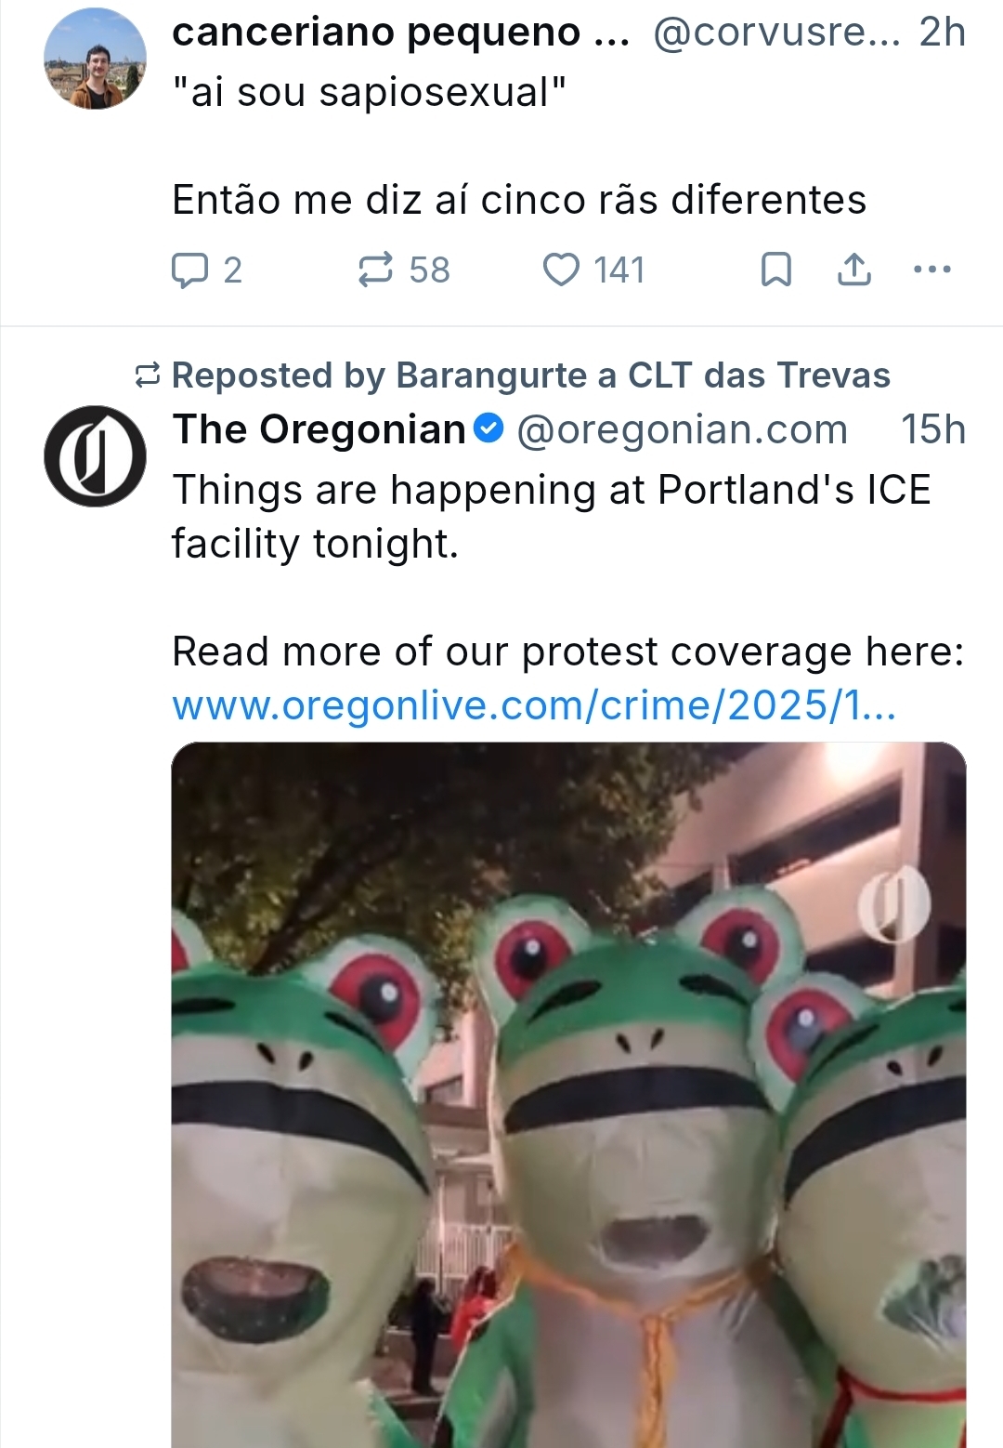This screenshot has height=1448, width=1003.
Task: Open the 2h timestamp on the first post
Action: (x=943, y=33)
